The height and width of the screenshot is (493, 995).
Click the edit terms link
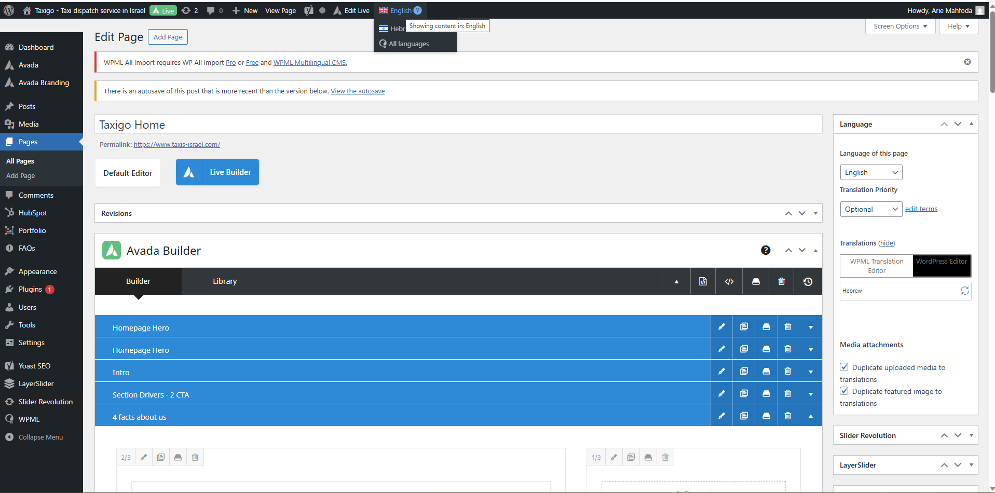pos(921,209)
